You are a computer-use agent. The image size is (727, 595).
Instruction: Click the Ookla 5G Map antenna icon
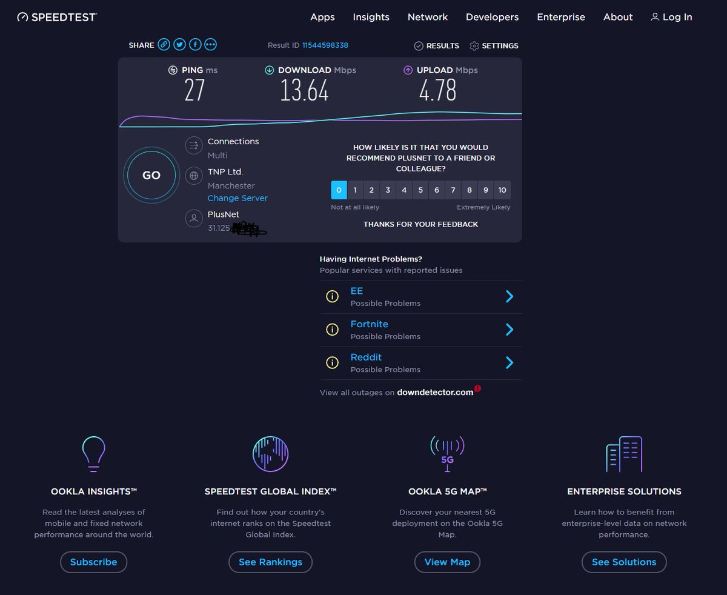click(447, 454)
